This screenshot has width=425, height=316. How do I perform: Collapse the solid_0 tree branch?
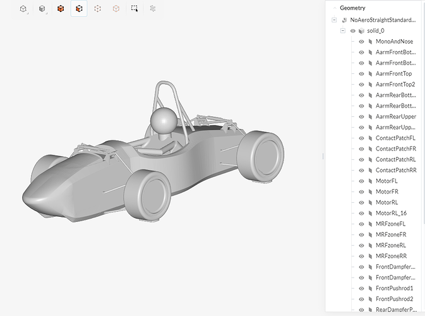(343, 31)
